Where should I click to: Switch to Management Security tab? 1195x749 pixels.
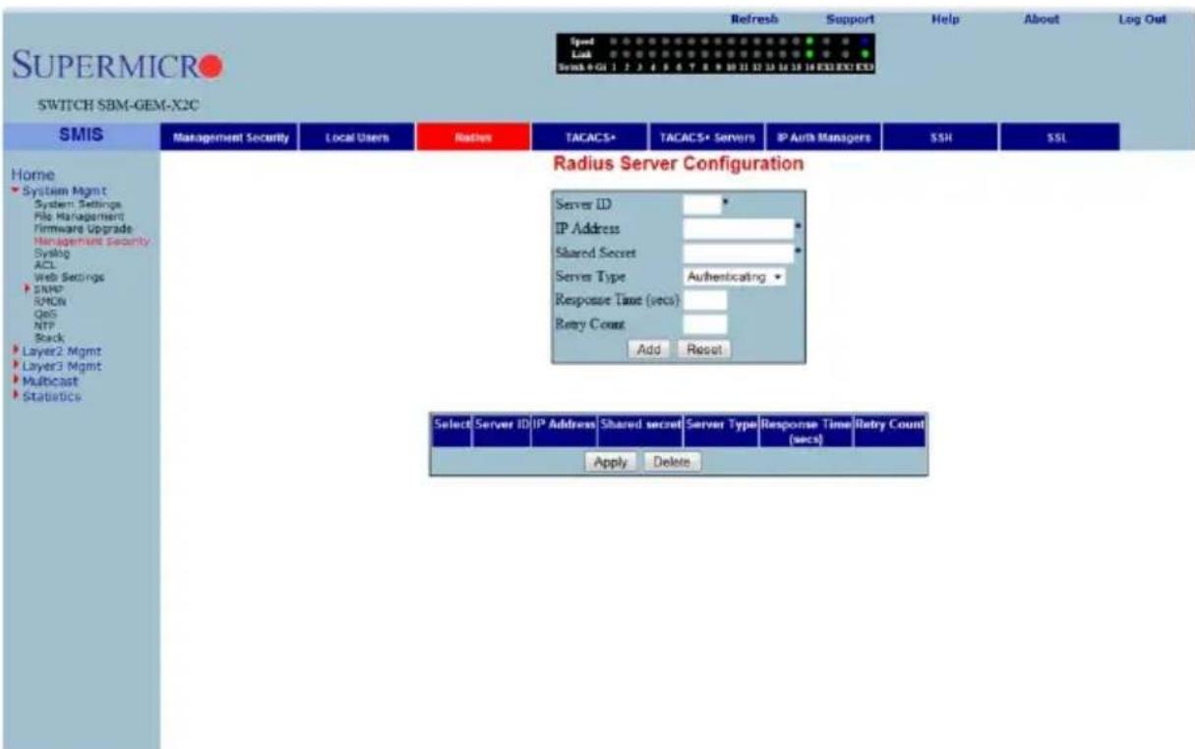click(230, 139)
